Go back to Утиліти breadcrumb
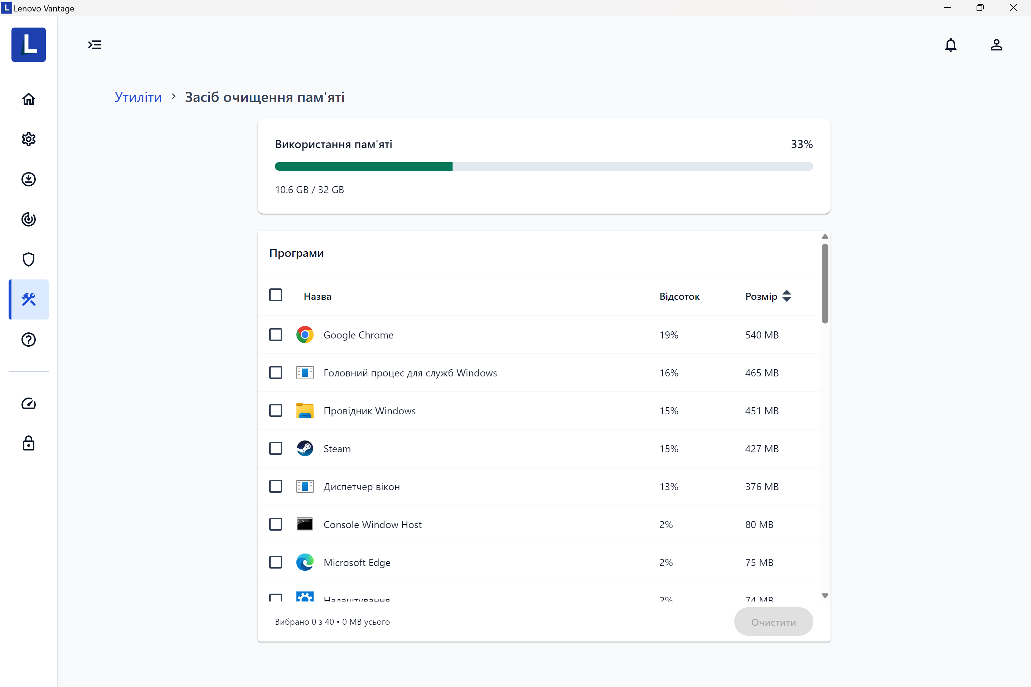 [x=138, y=97]
